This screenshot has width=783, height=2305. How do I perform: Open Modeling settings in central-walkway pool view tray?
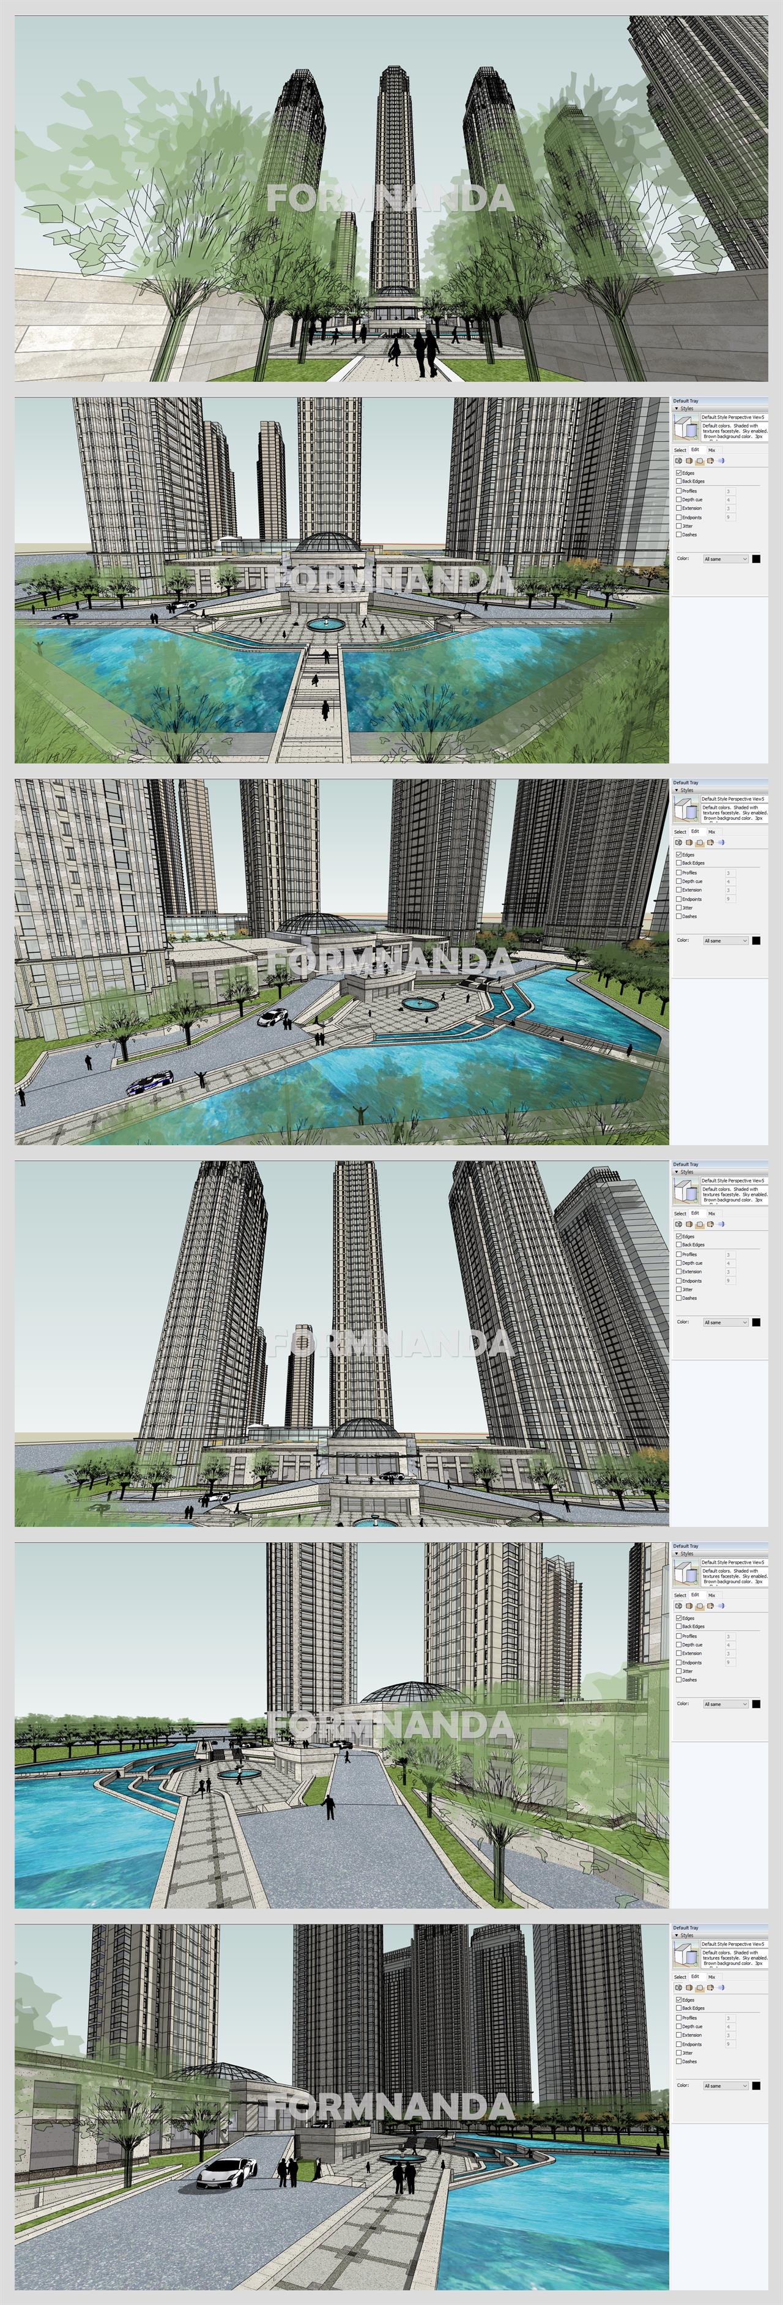click(x=721, y=461)
